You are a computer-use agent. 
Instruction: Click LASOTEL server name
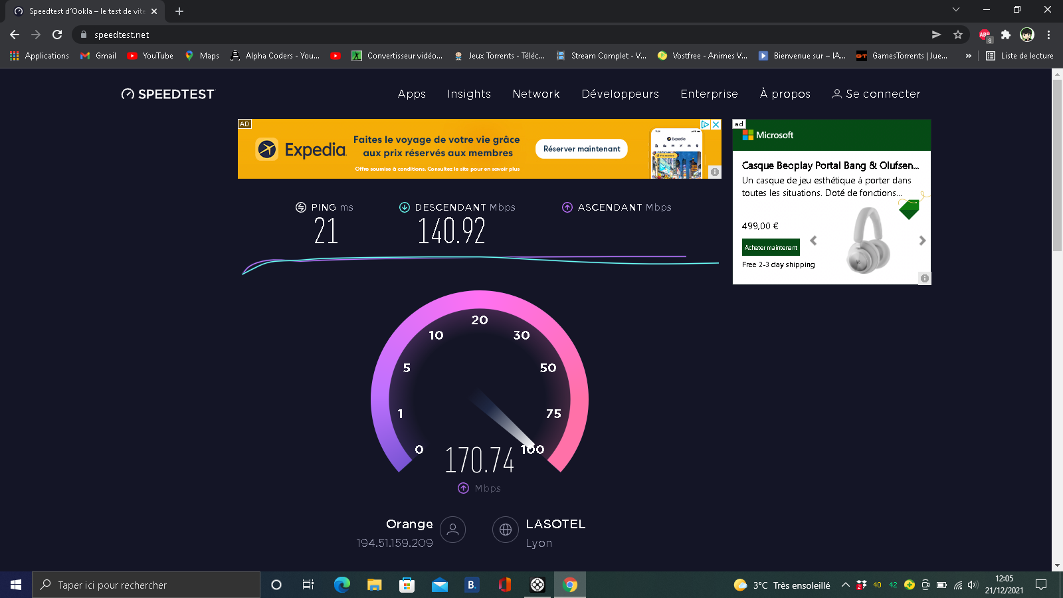[555, 524]
